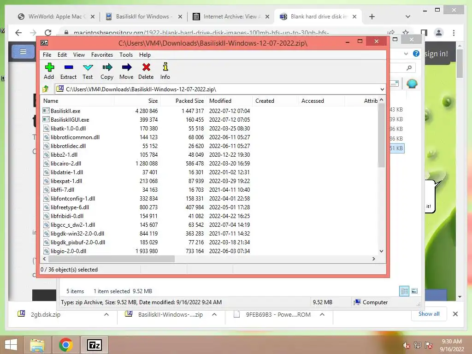Sort by Packed Size column header

pos(183,101)
